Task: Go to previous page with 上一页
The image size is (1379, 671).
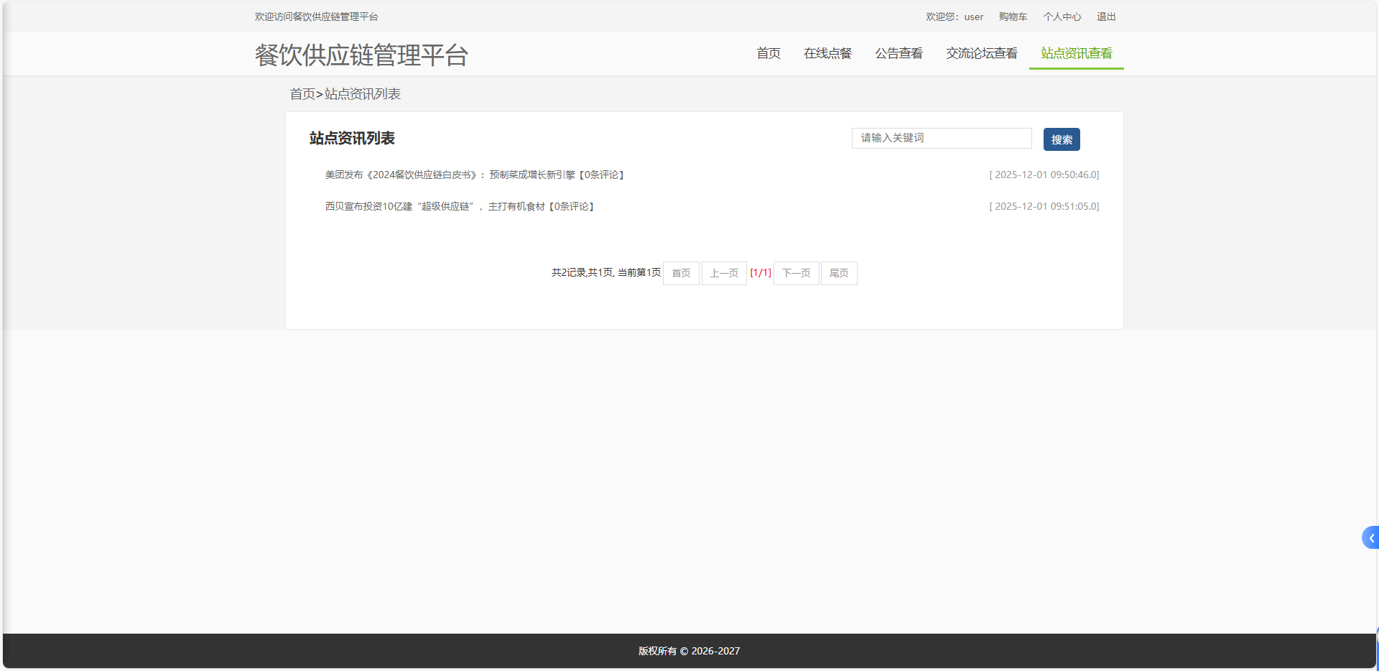Action: (x=724, y=273)
